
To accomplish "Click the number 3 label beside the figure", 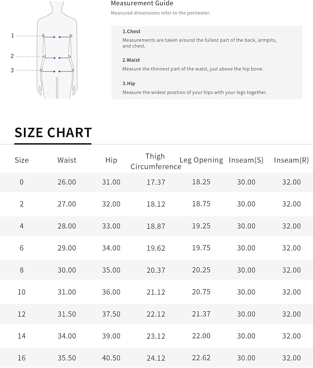I will click(12, 70).
